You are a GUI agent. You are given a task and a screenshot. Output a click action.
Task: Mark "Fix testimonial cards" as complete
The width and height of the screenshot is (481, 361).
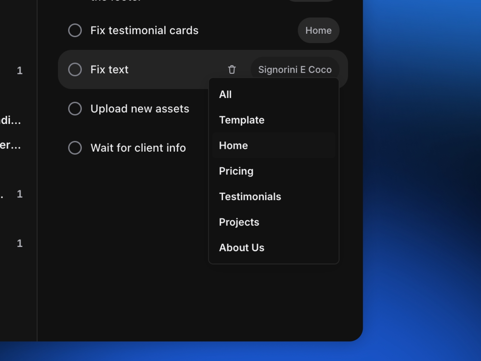[x=75, y=30]
